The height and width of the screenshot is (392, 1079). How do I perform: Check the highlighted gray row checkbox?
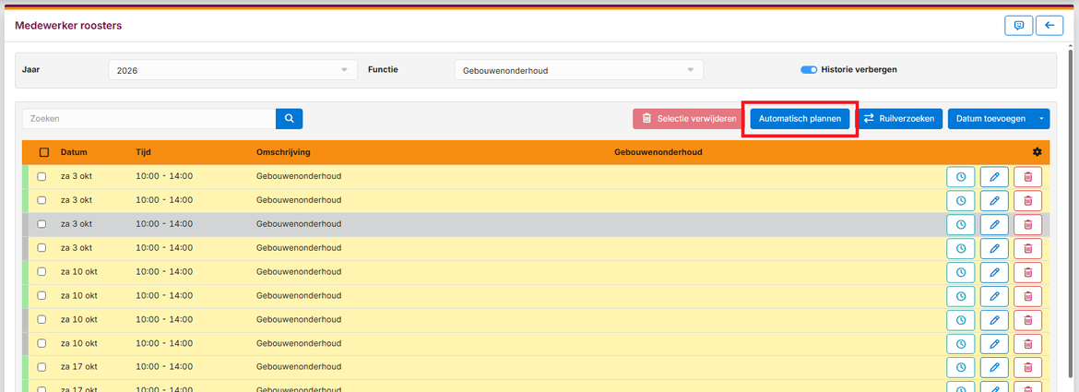point(42,224)
